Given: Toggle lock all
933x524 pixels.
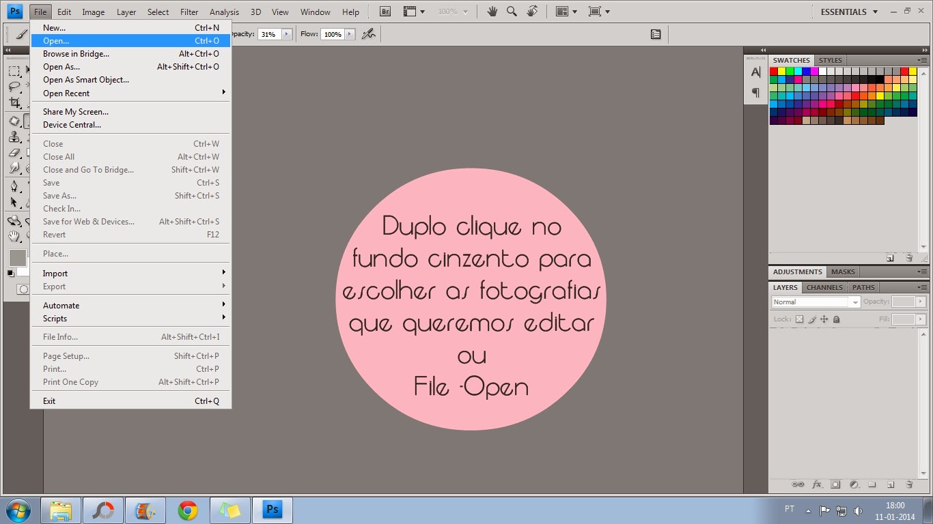Looking at the screenshot, I should (x=837, y=319).
